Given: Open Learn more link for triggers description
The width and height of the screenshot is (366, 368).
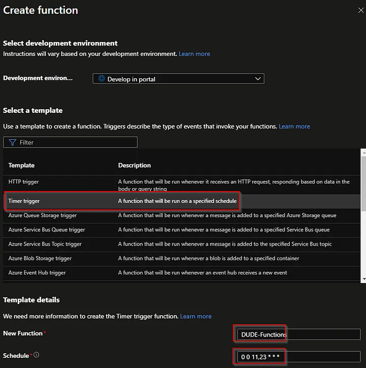Looking at the screenshot, I should click(294, 127).
